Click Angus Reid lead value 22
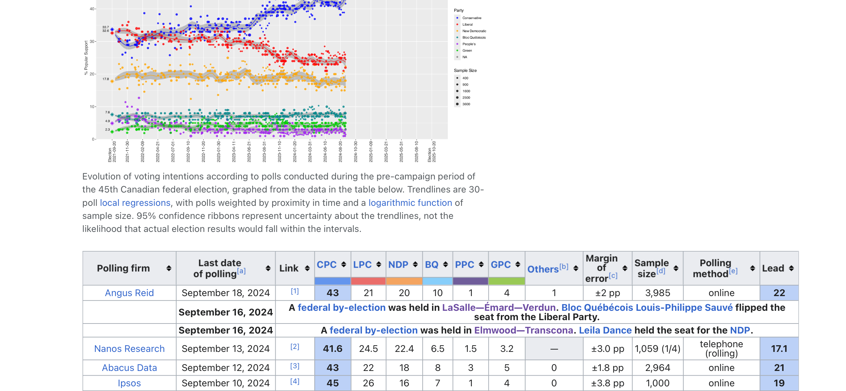 pyautogui.click(x=779, y=293)
